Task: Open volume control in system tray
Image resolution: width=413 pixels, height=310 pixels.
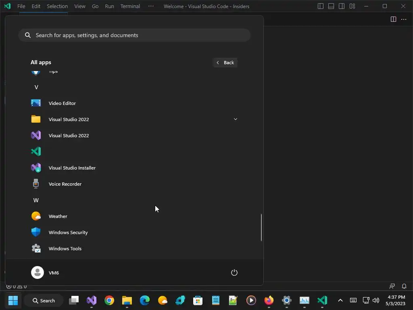Action: coord(376,300)
